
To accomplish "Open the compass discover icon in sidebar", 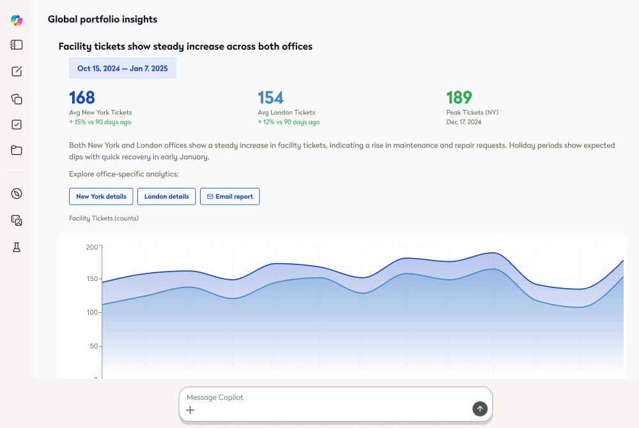I will (x=17, y=194).
